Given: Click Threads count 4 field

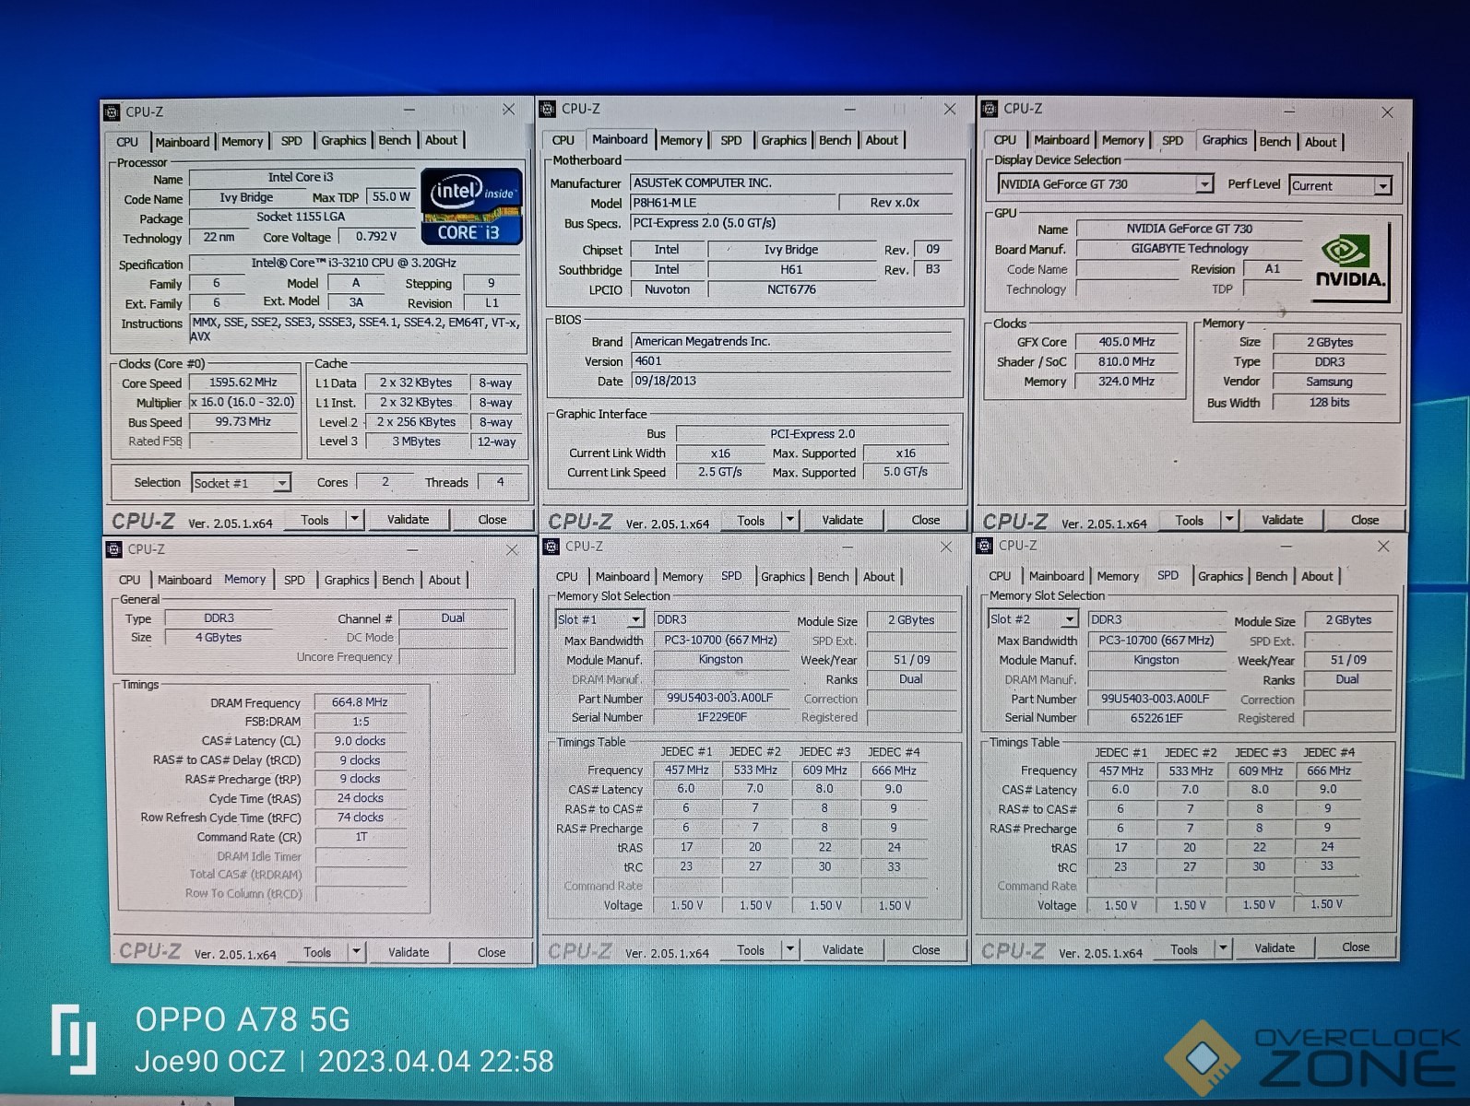Looking at the screenshot, I should click(x=500, y=482).
